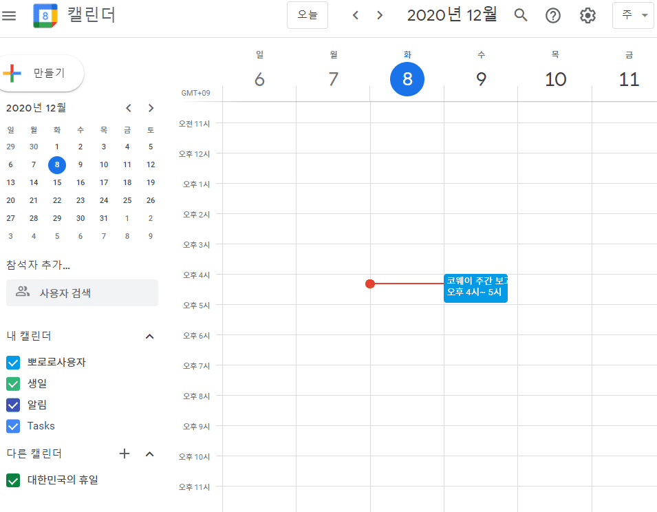Select 22 in mini calendar
Screen dimensions: 657x512
pyautogui.click(x=57, y=201)
